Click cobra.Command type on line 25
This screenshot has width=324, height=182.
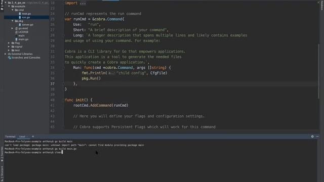[109, 19]
